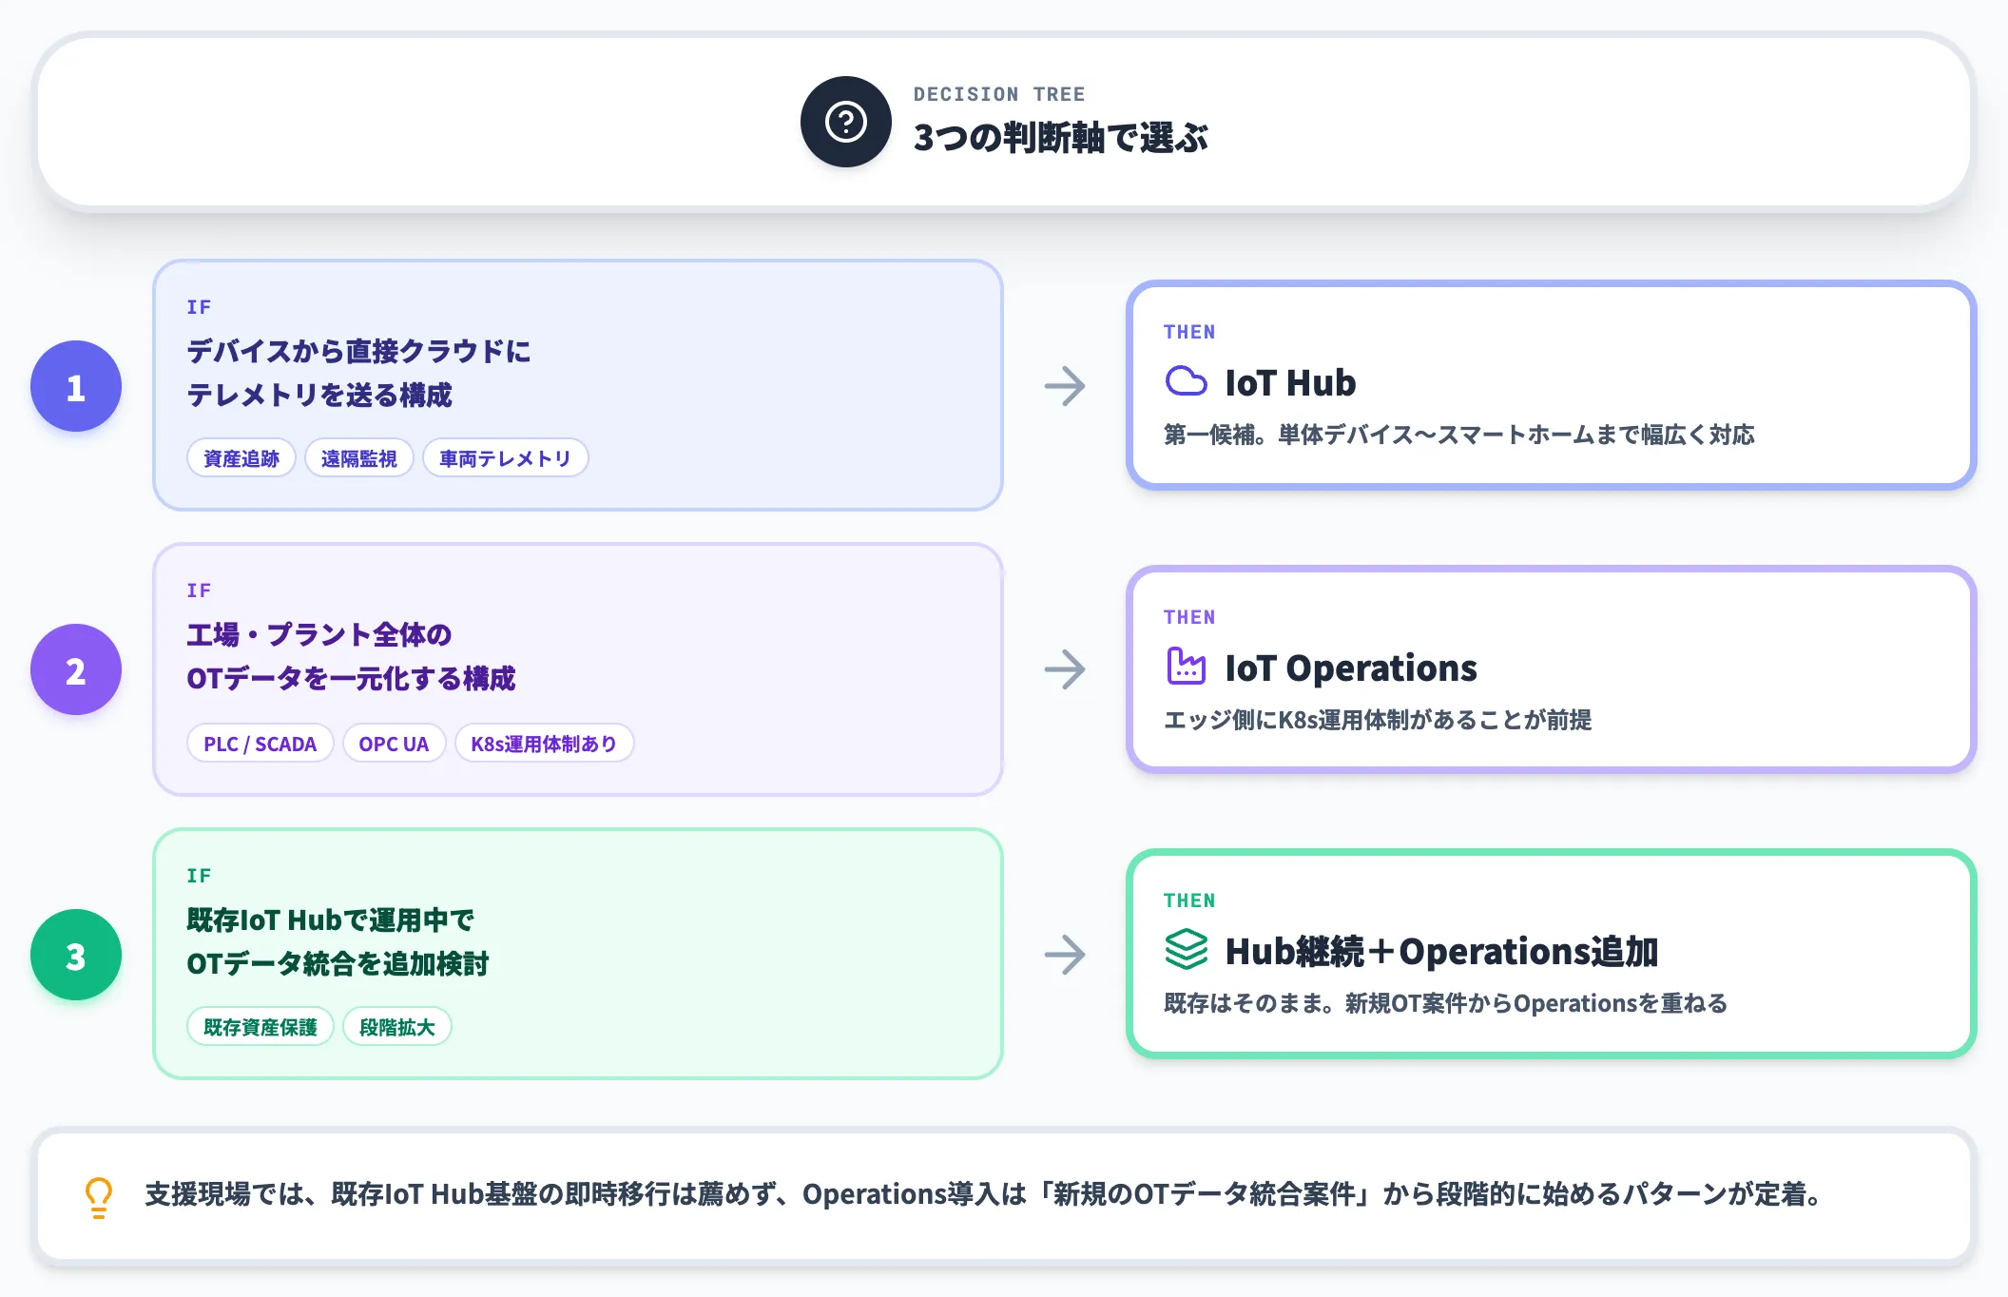
Task: Click the IoT Hub result title
Action: point(1290,382)
